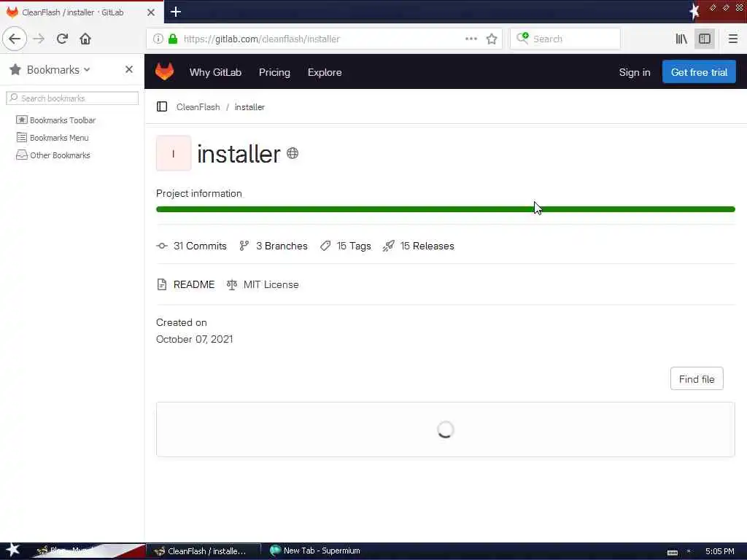The height and width of the screenshot is (560, 747).
Task: Toggle the GitLab project sidebar icon
Action: point(162,106)
